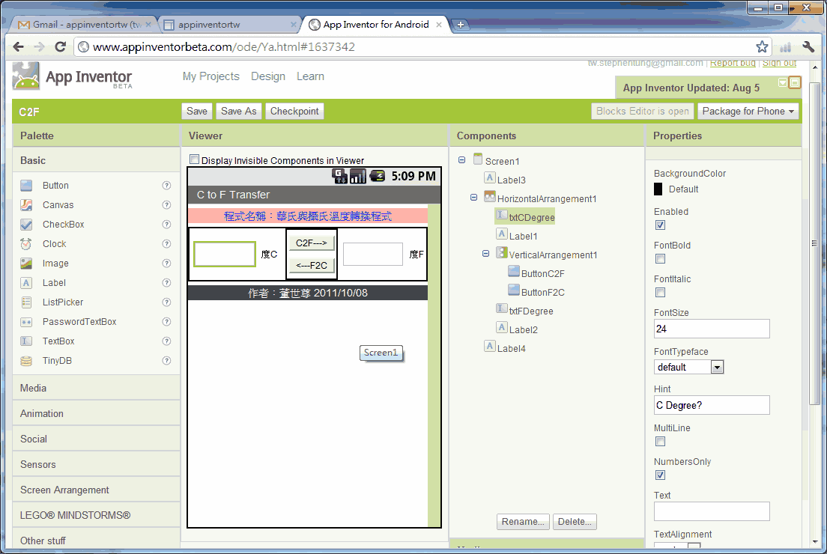The image size is (827, 554).
Task: Click the C2F---> button in the viewer
Action: point(312,243)
